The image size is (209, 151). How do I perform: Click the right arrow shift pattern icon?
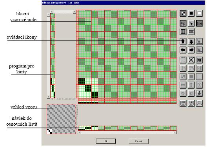pos(191,50)
